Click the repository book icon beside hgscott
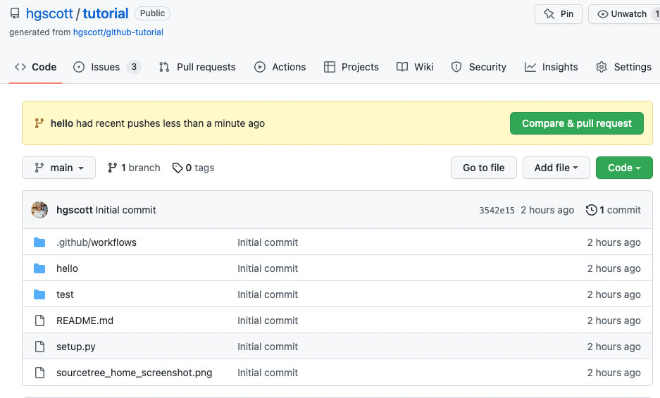Image resolution: width=660 pixels, height=398 pixels. (x=15, y=13)
